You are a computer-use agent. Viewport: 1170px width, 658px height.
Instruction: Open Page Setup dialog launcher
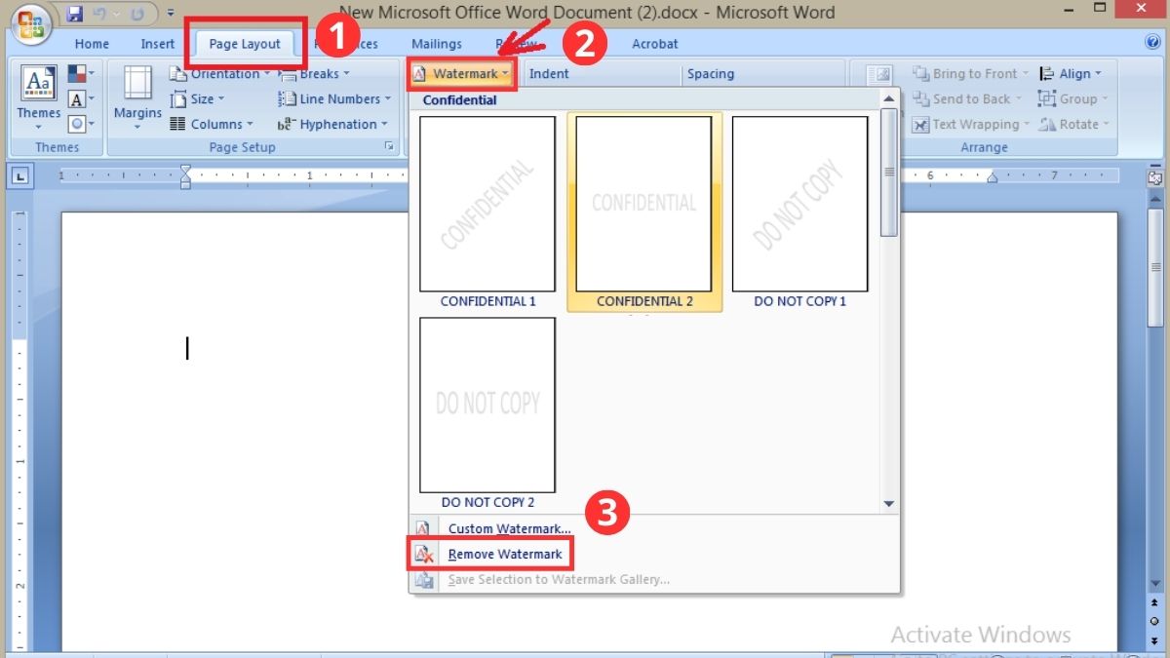pos(389,147)
